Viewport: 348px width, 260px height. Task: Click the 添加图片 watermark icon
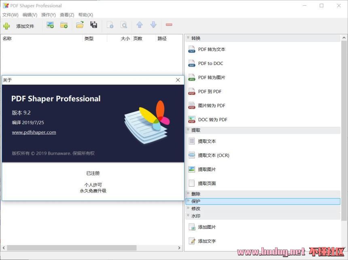point(192,227)
